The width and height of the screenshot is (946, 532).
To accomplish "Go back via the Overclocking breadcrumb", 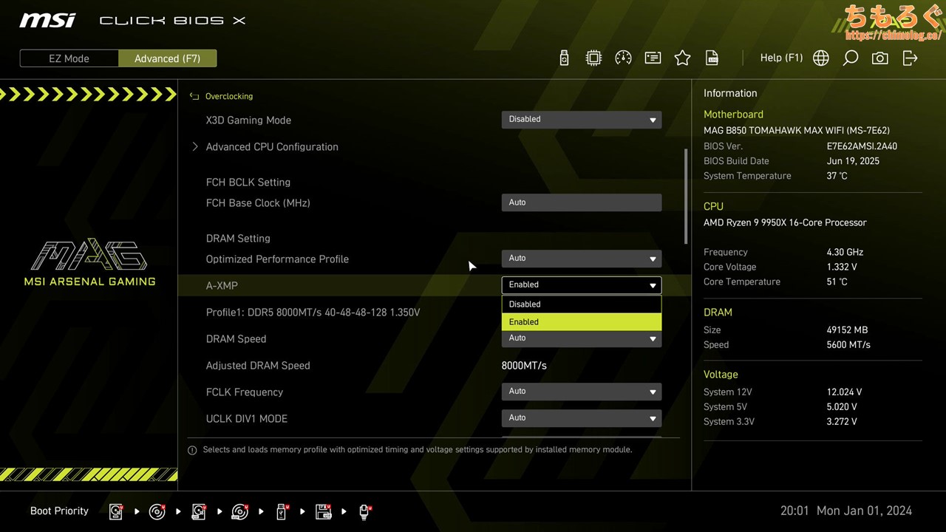I will click(228, 96).
